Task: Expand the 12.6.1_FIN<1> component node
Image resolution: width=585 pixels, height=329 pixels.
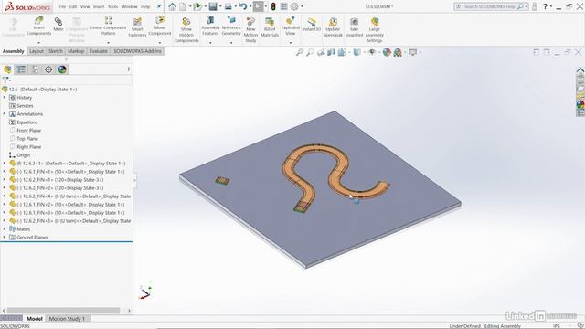Action: pos(4,172)
